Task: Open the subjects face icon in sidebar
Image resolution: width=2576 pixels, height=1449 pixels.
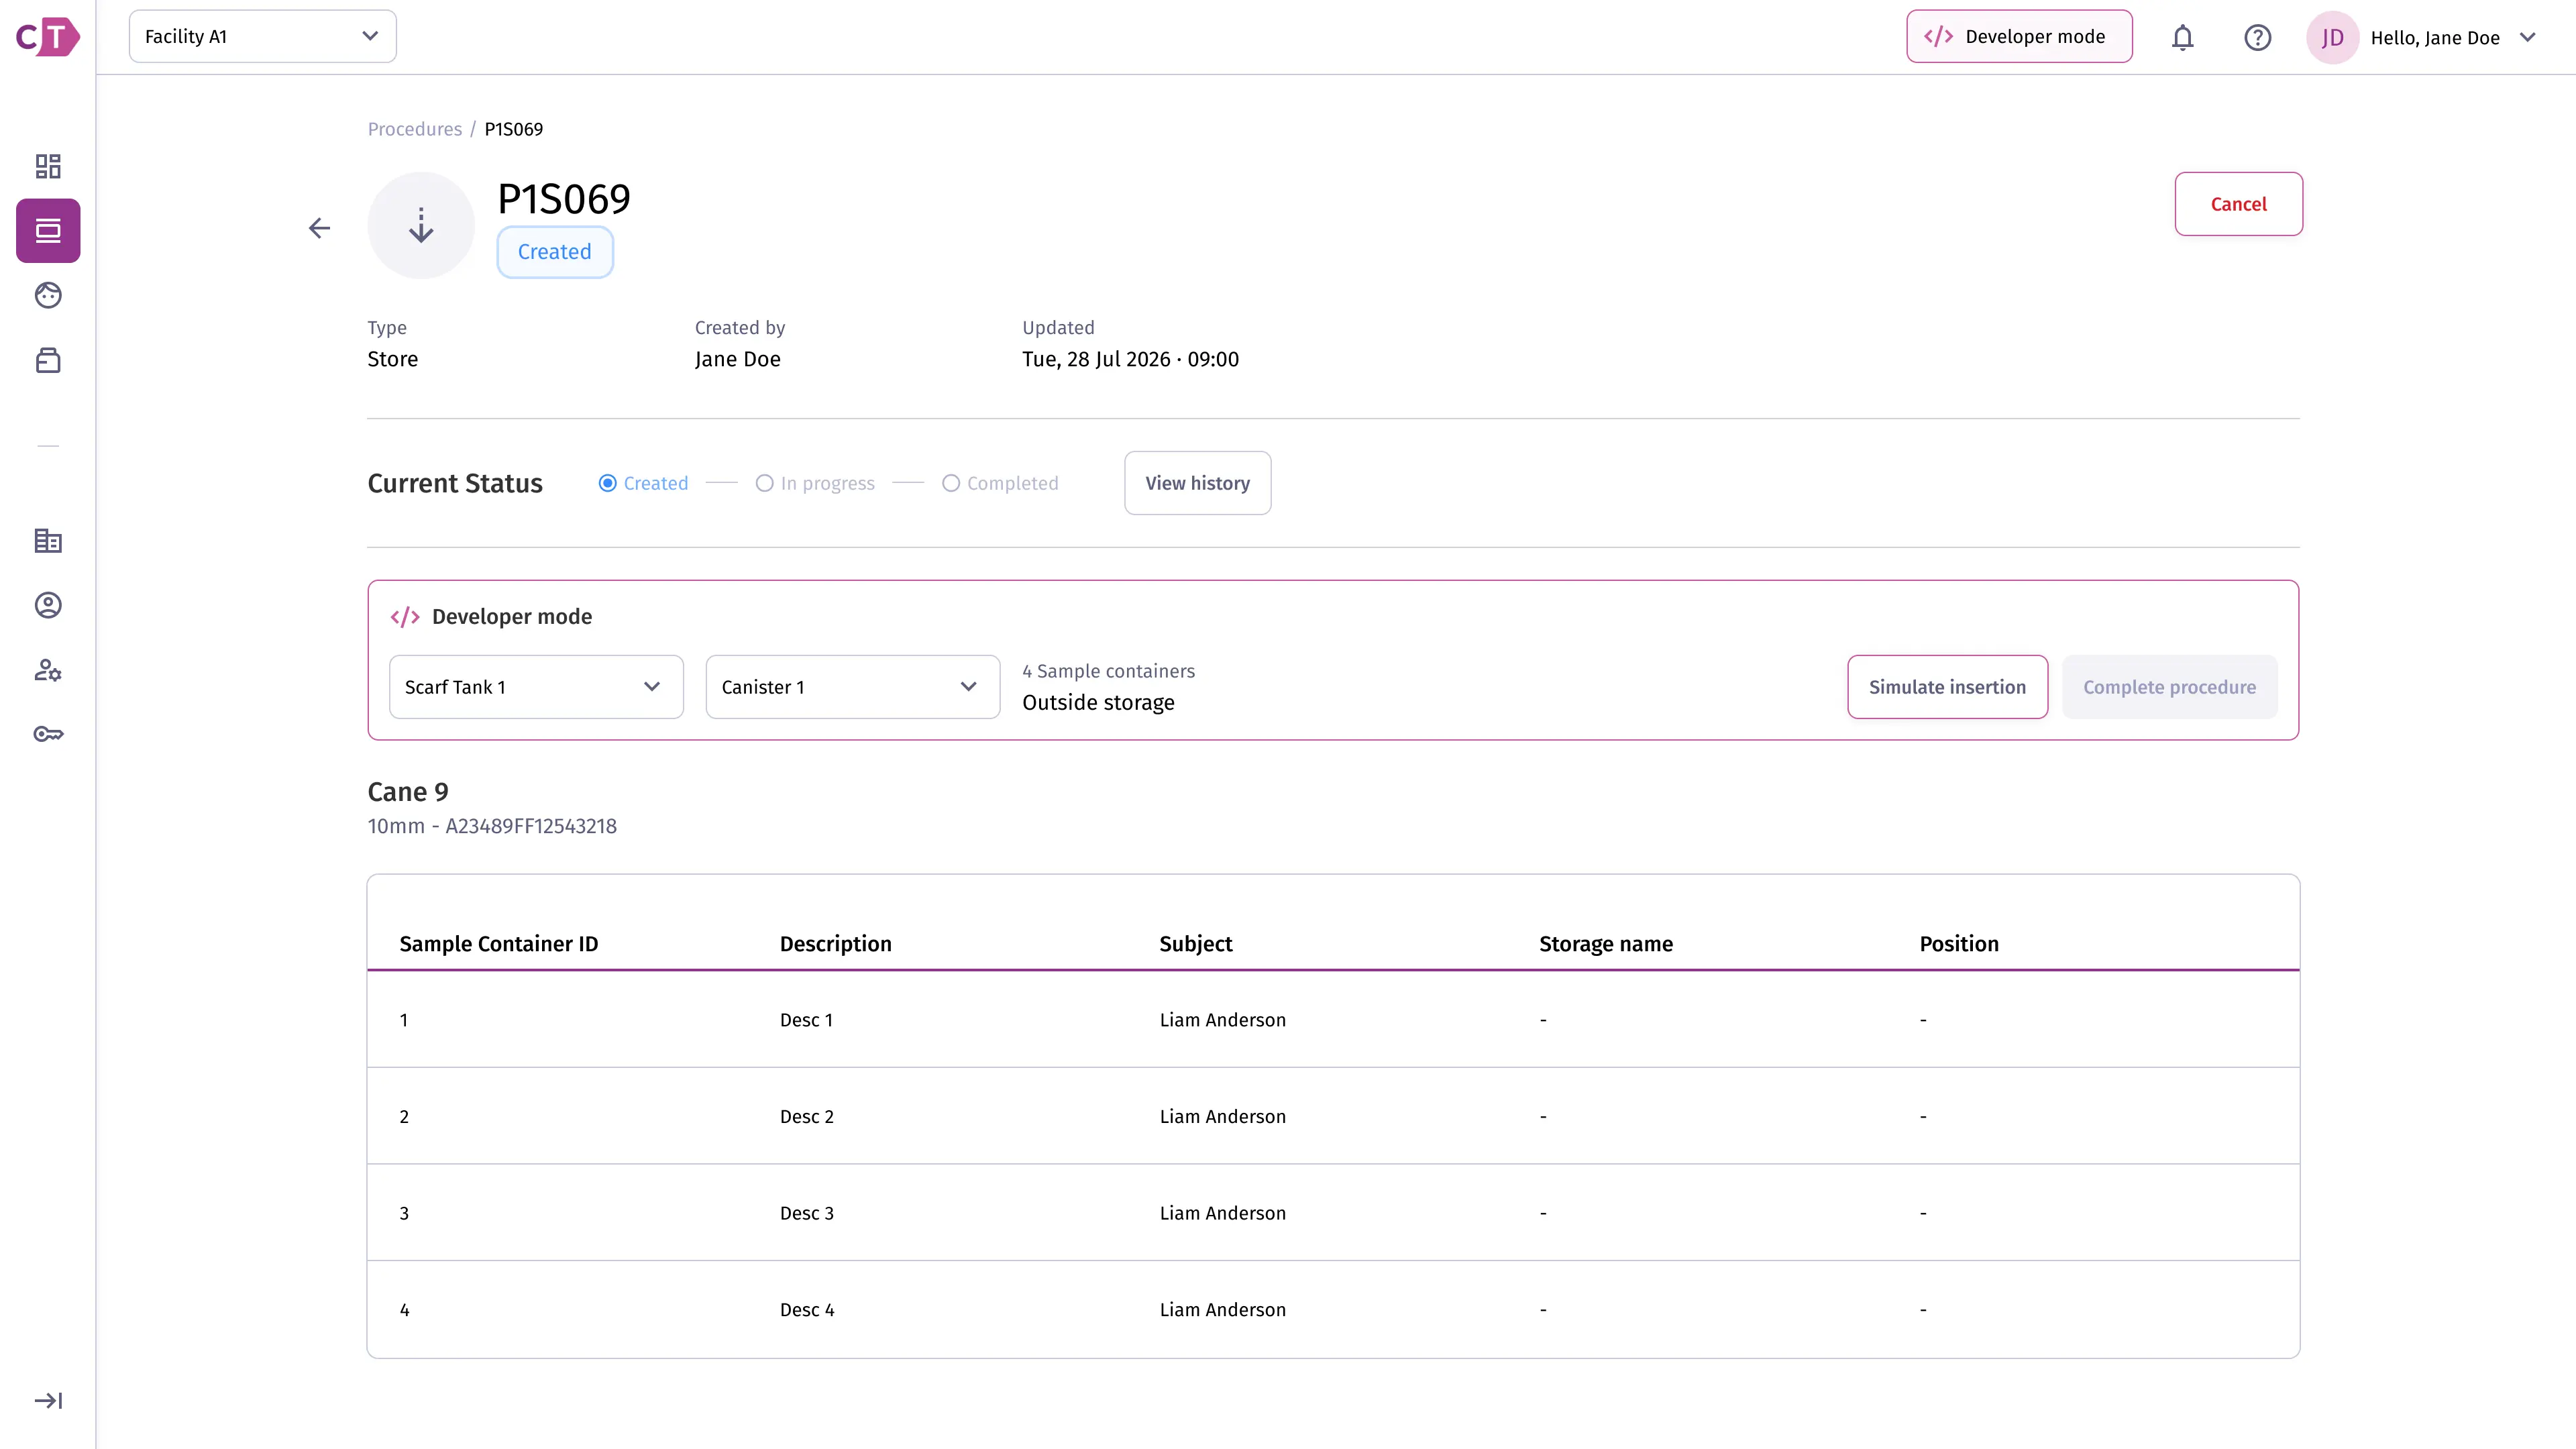Action: point(48,295)
